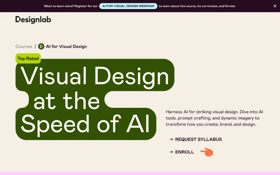The height and width of the screenshot is (175, 280).
Task: Close the webinar announcement banner
Action: click(275, 6)
